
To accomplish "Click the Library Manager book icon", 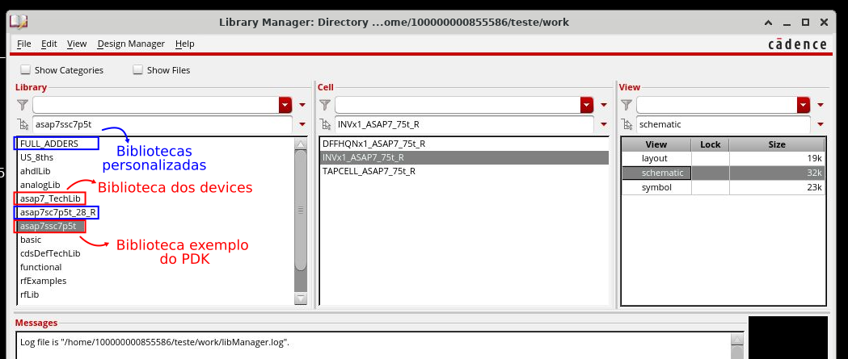I will coord(18,22).
